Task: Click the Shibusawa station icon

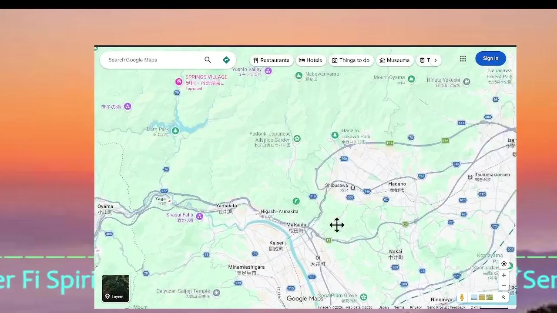Action: coord(353,188)
